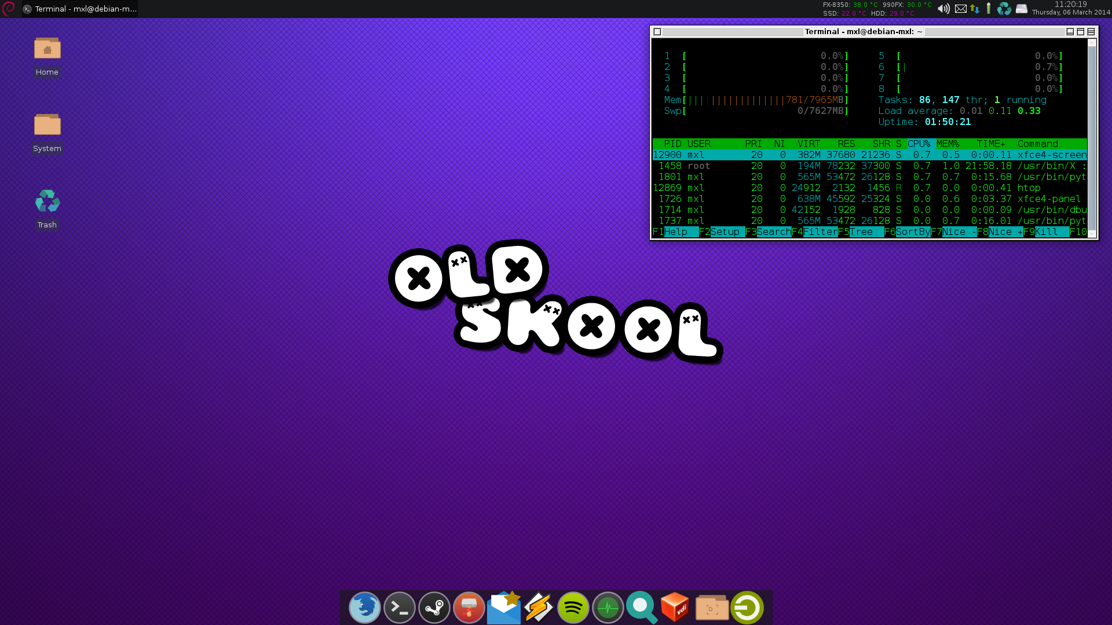Open the Home desktop folder
The image size is (1112, 625).
47,56
